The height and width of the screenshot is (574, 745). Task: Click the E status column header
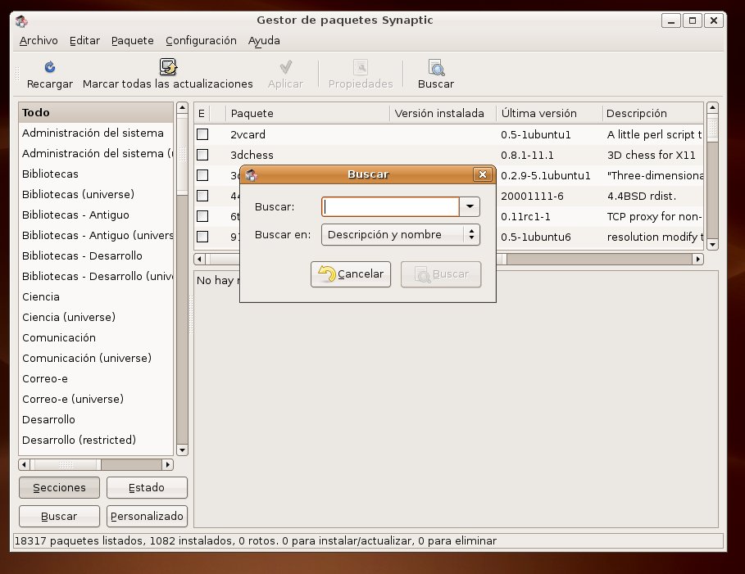(202, 114)
